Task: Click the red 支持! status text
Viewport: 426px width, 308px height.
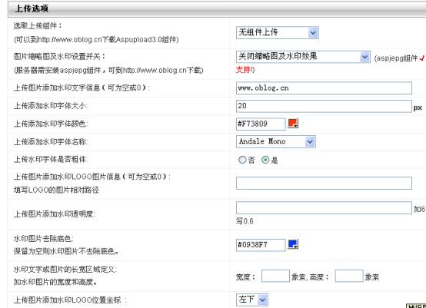Action: pyautogui.click(x=245, y=70)
